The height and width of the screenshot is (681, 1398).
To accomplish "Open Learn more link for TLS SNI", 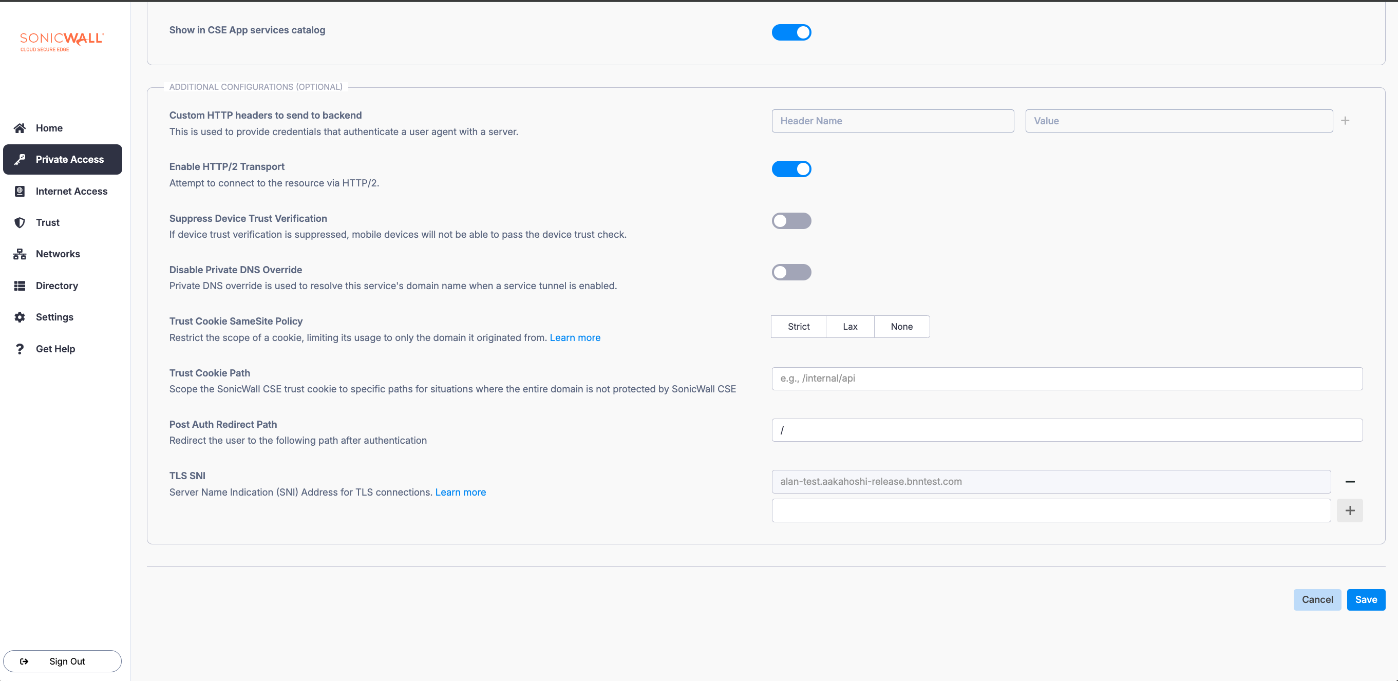I will pos(460,492).
